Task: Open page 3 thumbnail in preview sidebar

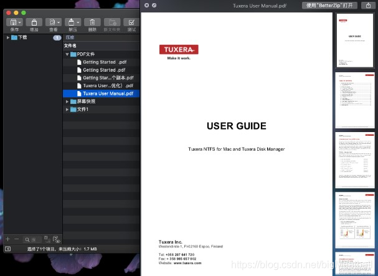Action: [x=355, y=160]
